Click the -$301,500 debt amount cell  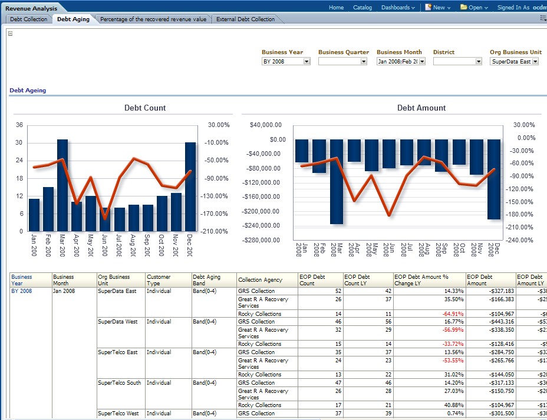coord(502,414)
